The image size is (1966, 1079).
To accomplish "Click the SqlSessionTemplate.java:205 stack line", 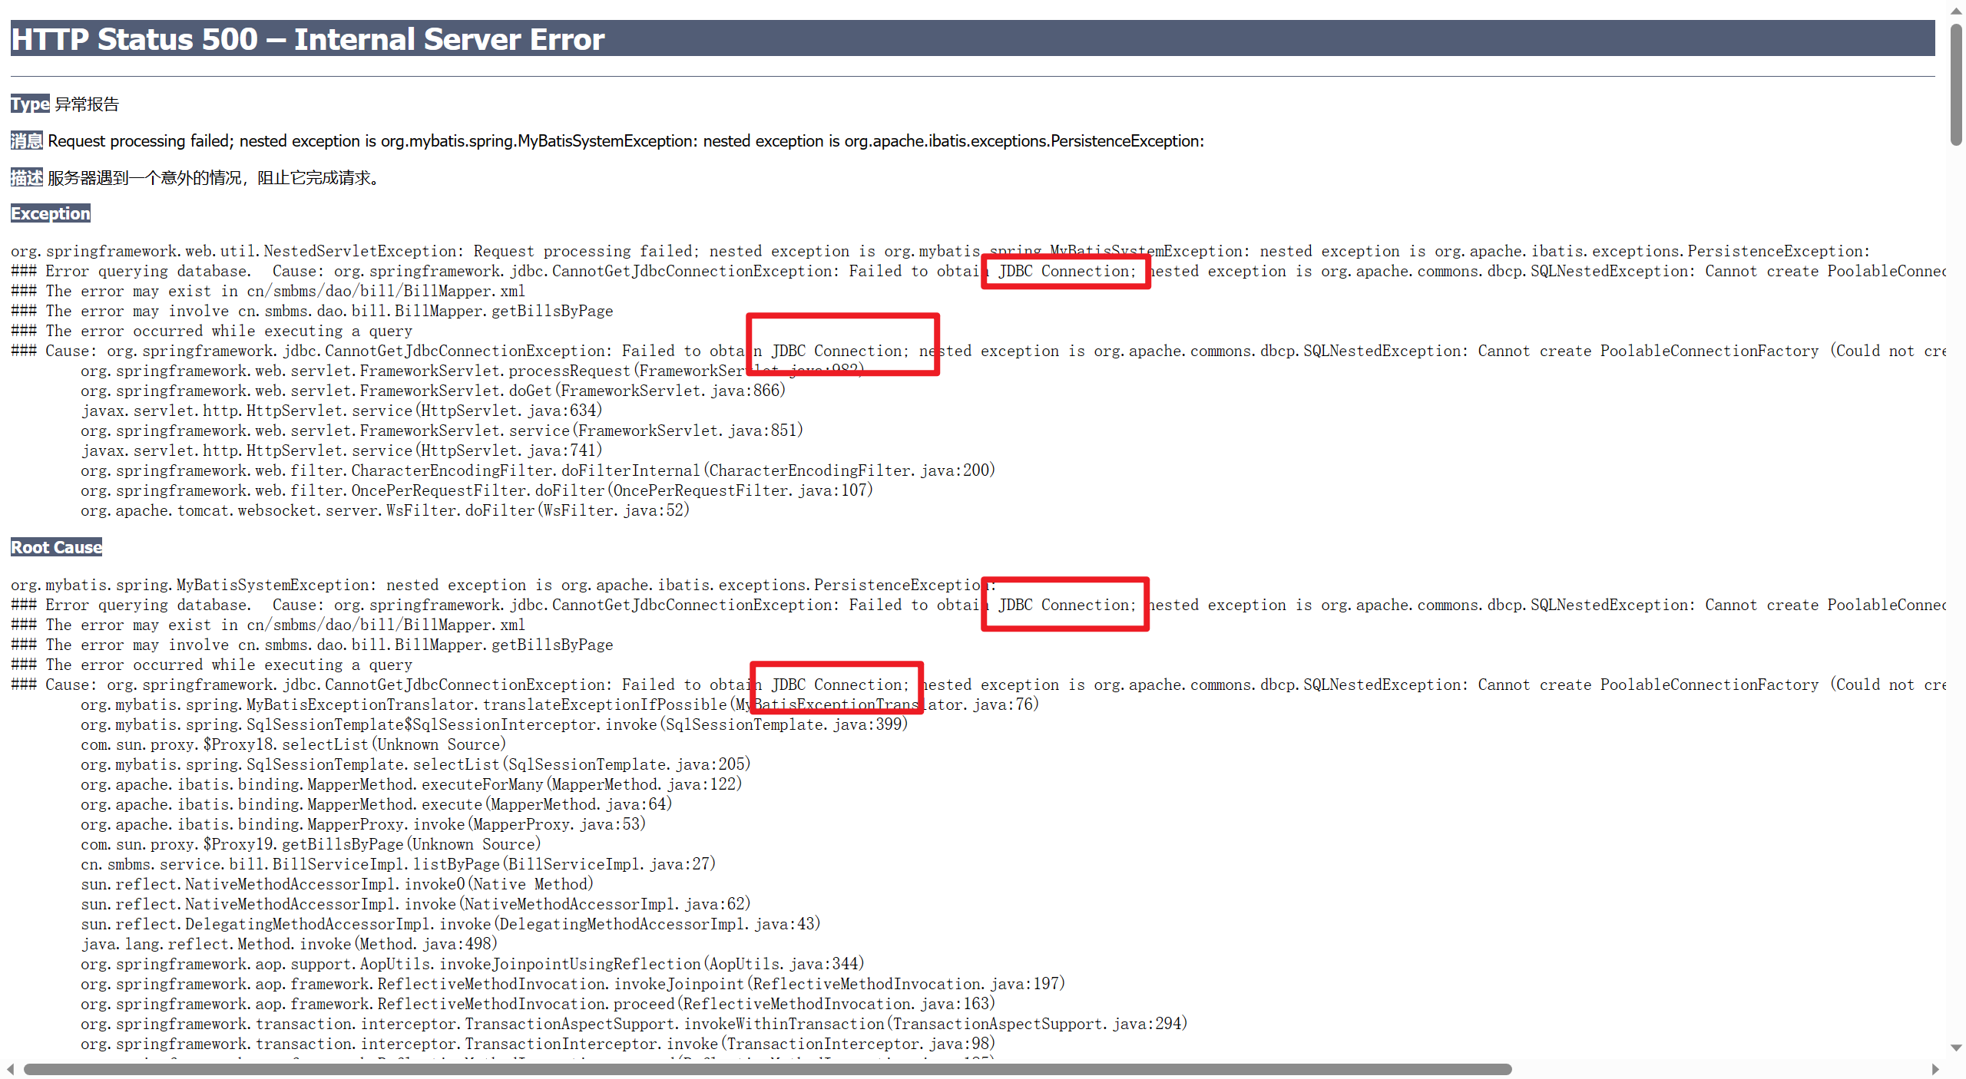I will point(415,764).
